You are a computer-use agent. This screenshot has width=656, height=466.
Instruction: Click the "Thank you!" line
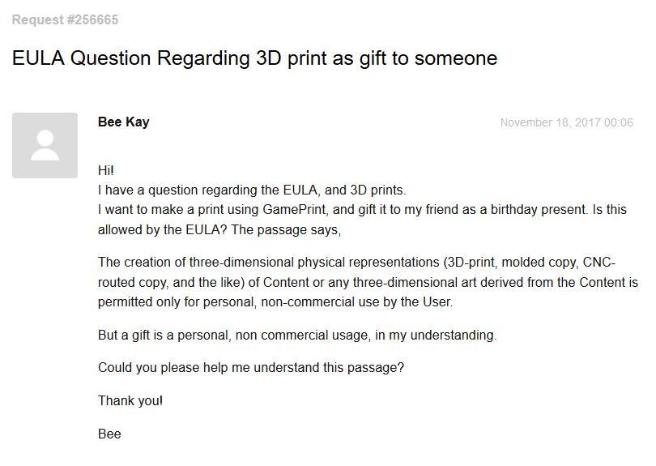coord(130,401)
